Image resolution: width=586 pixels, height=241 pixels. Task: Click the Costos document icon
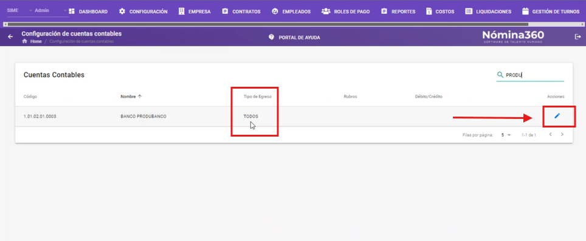point(429,11)
